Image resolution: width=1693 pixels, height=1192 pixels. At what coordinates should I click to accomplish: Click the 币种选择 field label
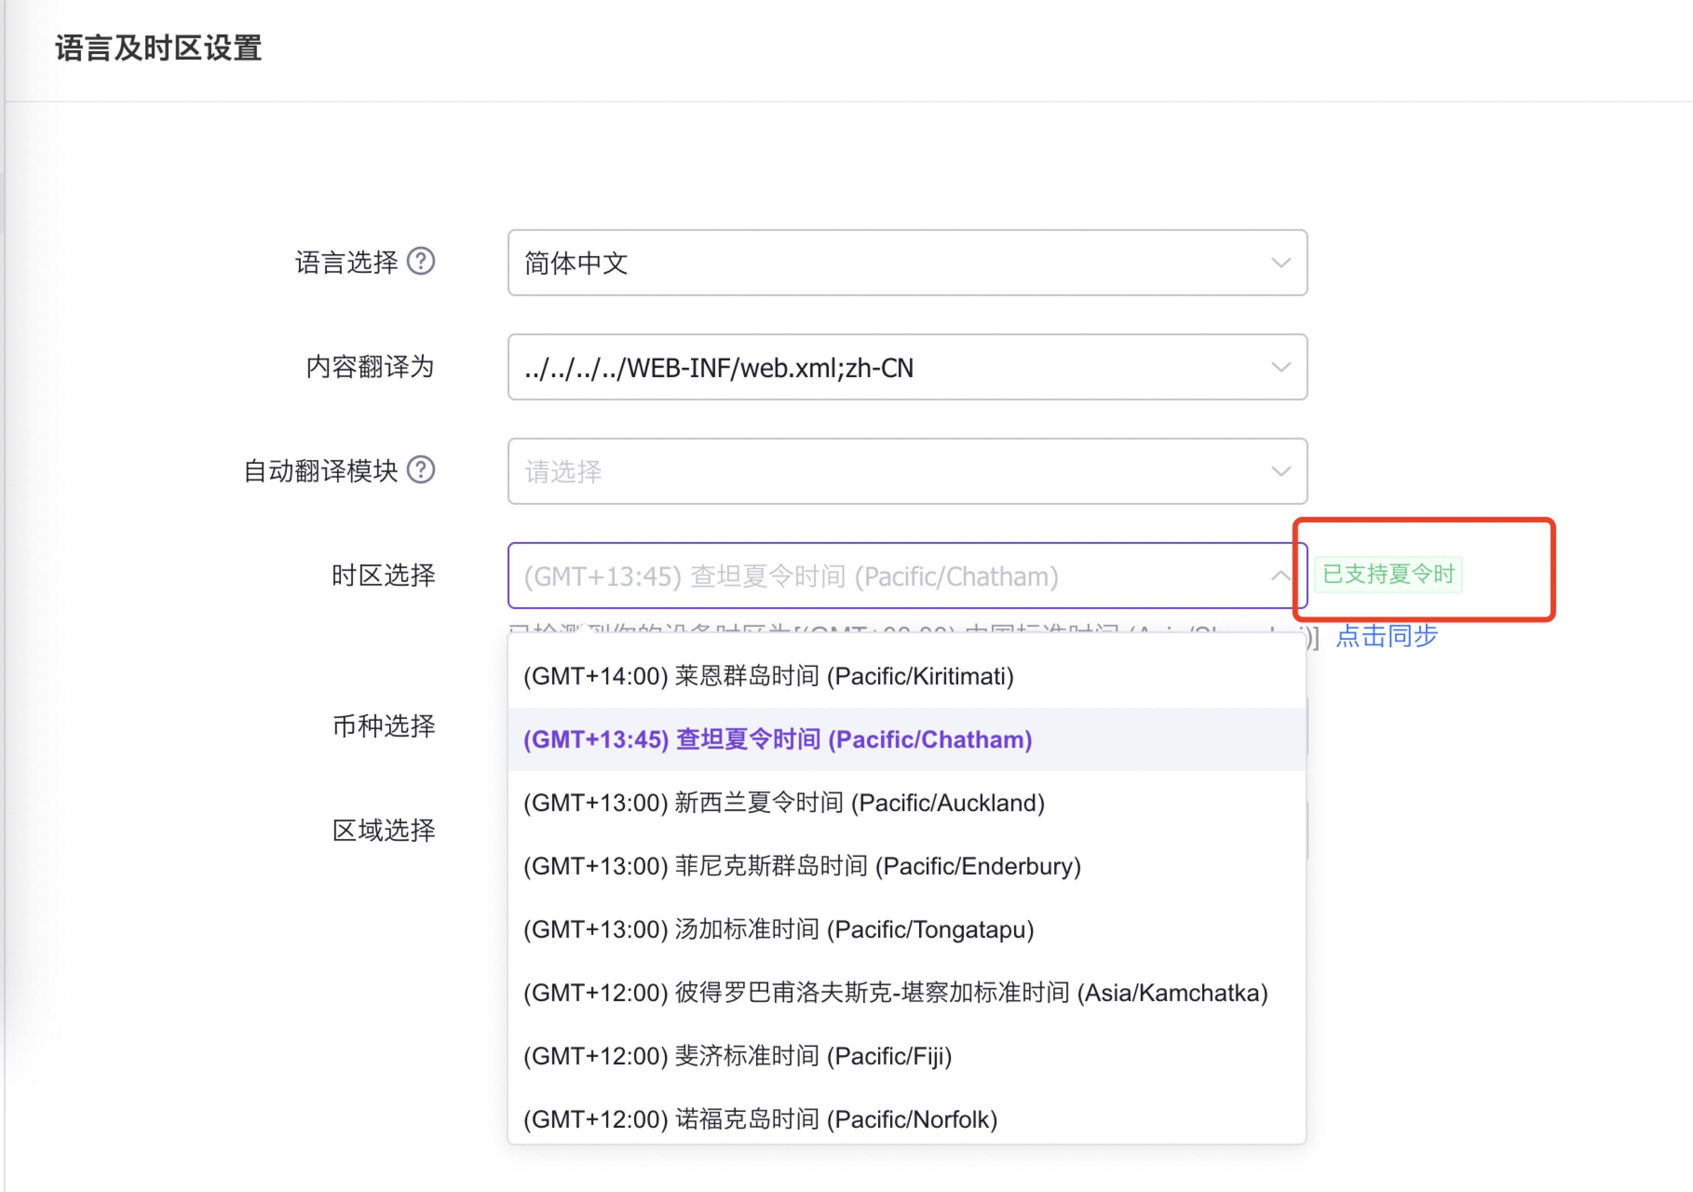click(x=383, y=725)
